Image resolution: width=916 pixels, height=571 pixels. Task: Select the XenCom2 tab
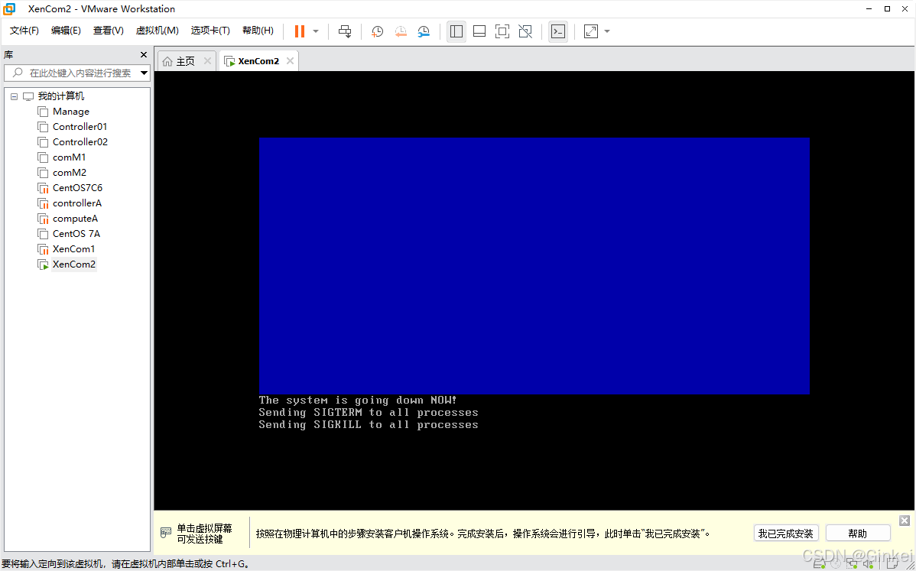click(258, 61)
